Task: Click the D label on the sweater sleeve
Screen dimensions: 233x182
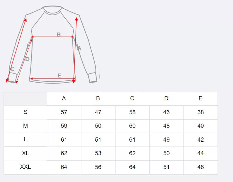Action: point(27,59)
